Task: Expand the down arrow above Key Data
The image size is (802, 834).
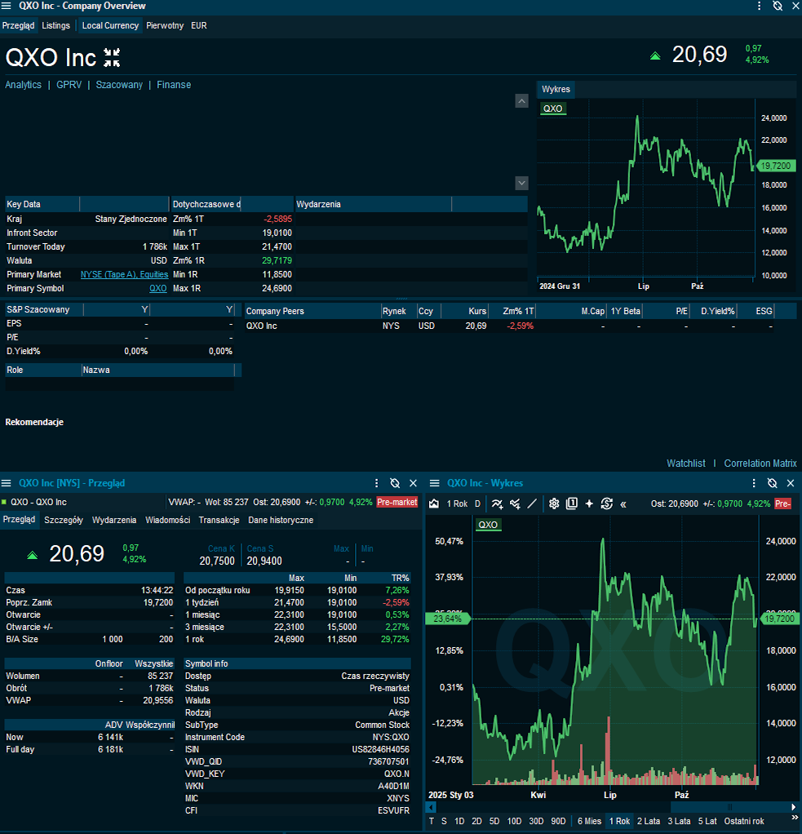Action: [x=522, y=183]
